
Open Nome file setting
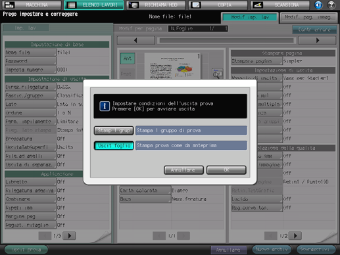pyautogui.click(x=30, y=53)
